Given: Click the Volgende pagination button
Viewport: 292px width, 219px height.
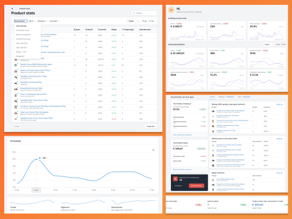Looking at the screenshot, I should 151,127.
